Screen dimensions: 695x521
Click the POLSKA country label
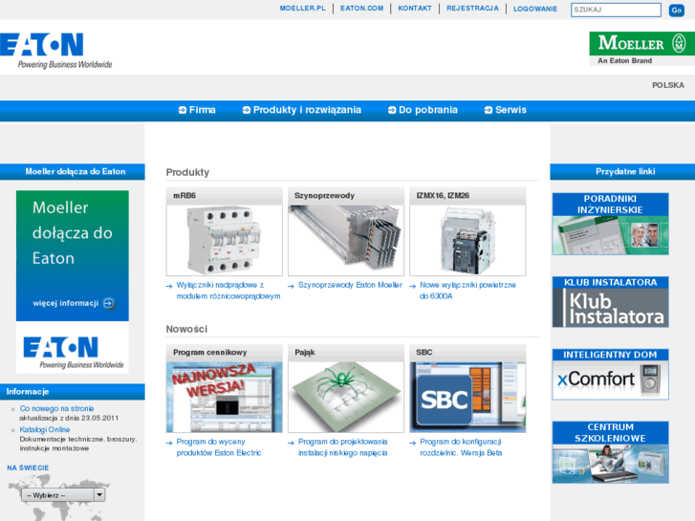(x=668, y=85)
